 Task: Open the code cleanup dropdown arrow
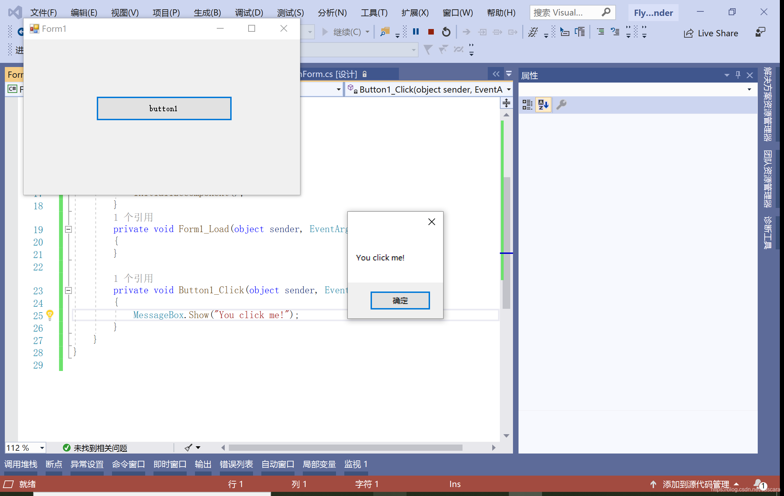pos(198,448)
